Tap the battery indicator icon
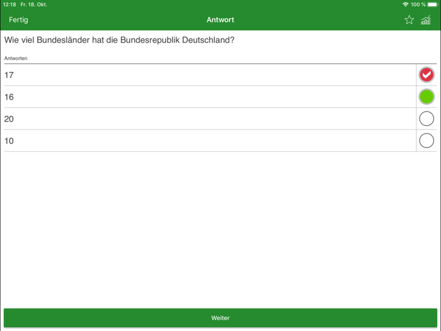The image size is (441, 331). click(x=433, y=4)
